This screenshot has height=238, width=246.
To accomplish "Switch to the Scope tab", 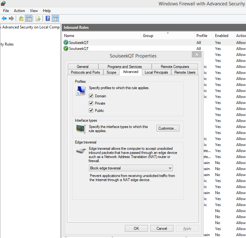I will click(111, 72).
